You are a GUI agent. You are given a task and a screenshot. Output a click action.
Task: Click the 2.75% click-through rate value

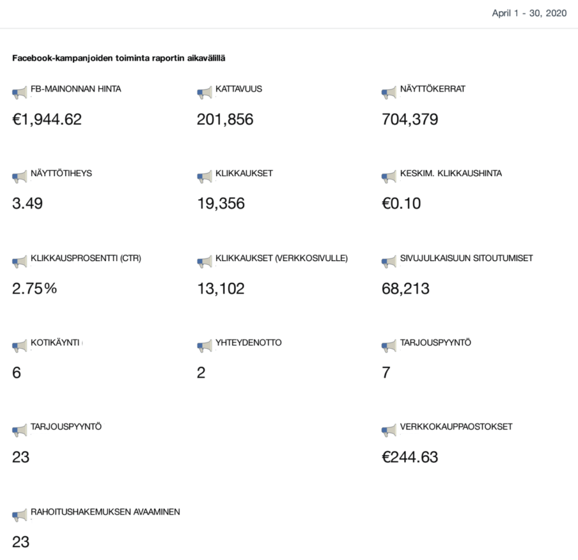[34, 288]
